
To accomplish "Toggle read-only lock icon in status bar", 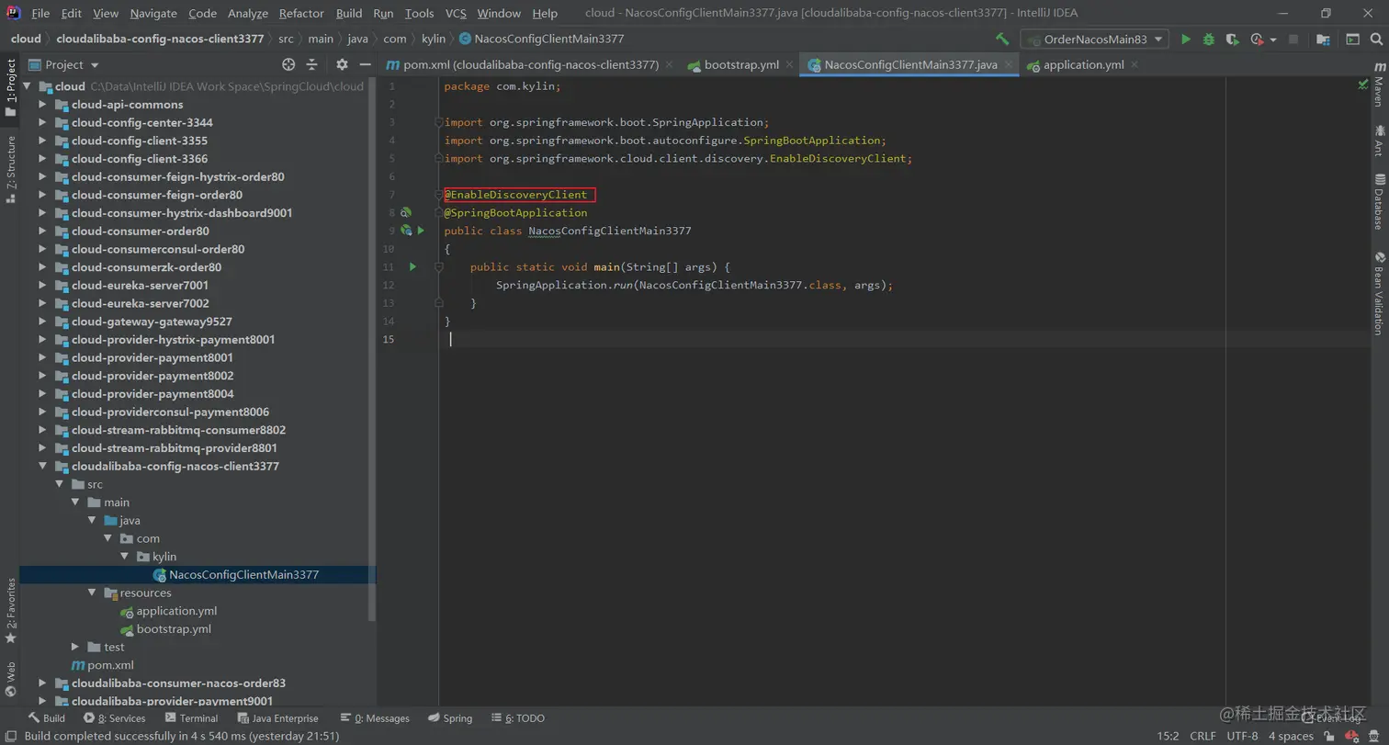I will click(1329, 737).
